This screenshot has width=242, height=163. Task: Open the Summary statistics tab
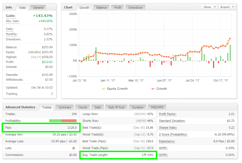tap(65, 107)
